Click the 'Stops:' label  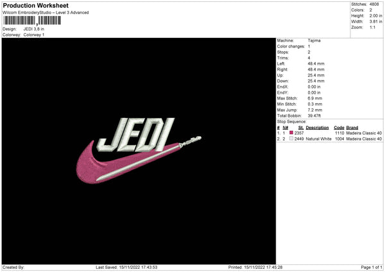pos(283,52)
